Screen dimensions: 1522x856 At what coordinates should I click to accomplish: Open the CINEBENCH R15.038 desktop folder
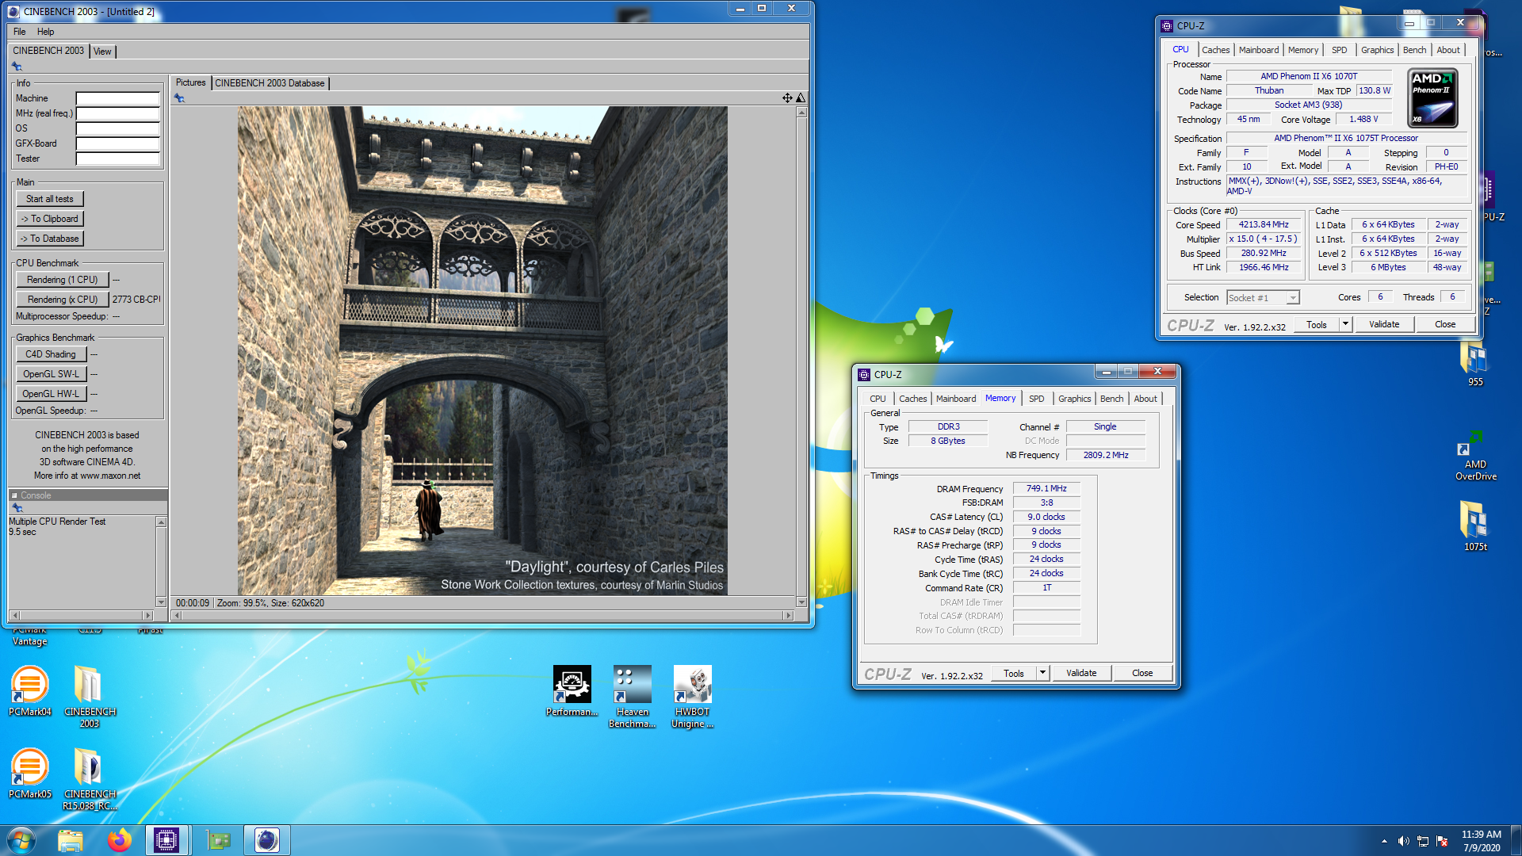[90, 779]
